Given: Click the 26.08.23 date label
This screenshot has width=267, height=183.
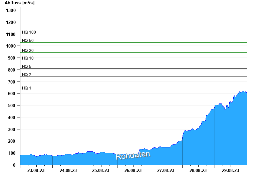Looking at the screenshot, I should click(x=133, y=170).
